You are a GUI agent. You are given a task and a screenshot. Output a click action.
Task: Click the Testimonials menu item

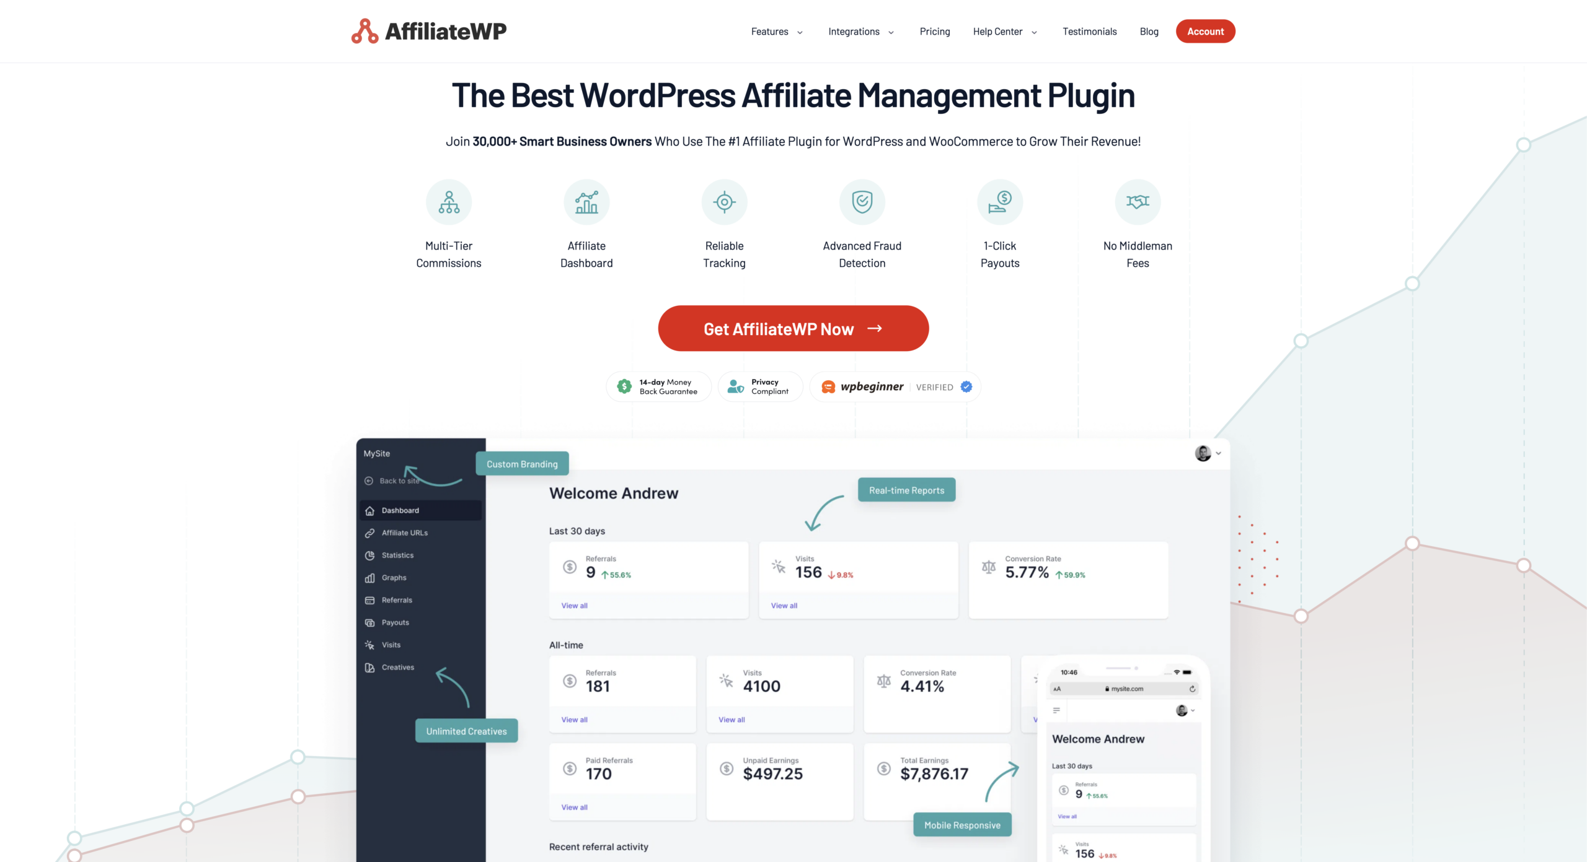tap(1089, 31)
